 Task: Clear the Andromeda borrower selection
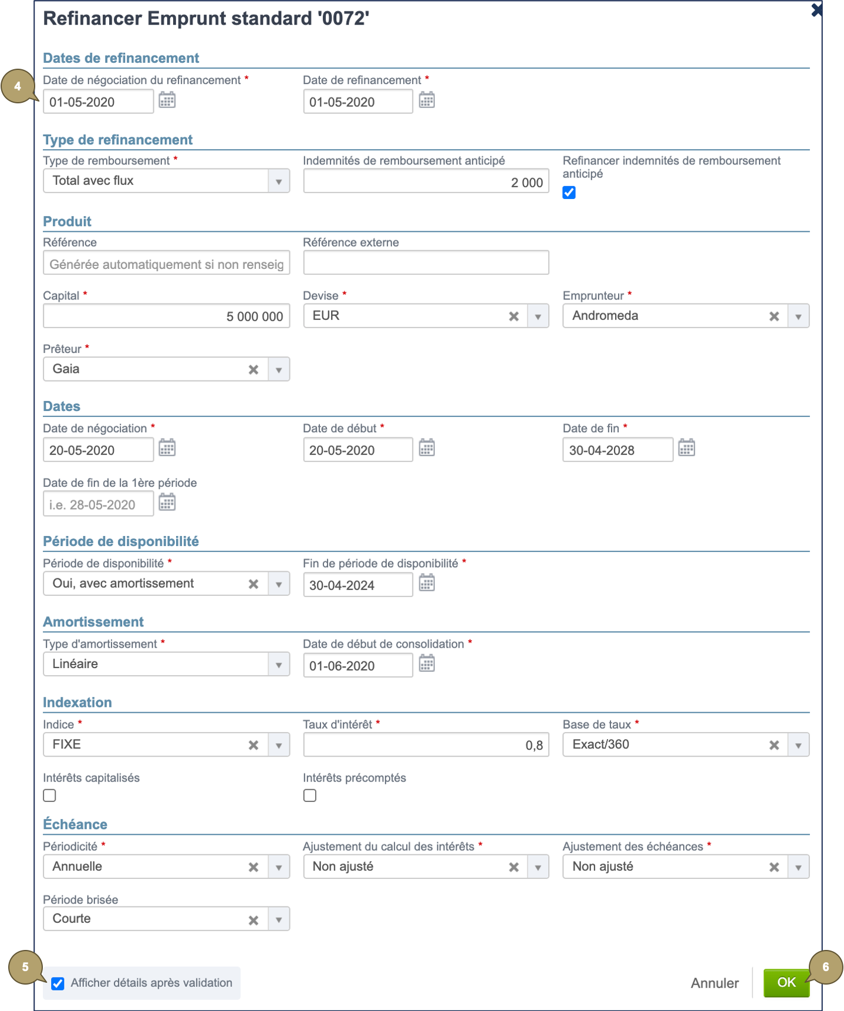[x=774, y=316]
